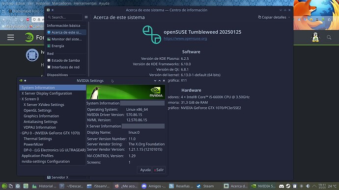
Task: Select DP-0 LG ULTRAGEAR display entry
Action: [55, 150]
